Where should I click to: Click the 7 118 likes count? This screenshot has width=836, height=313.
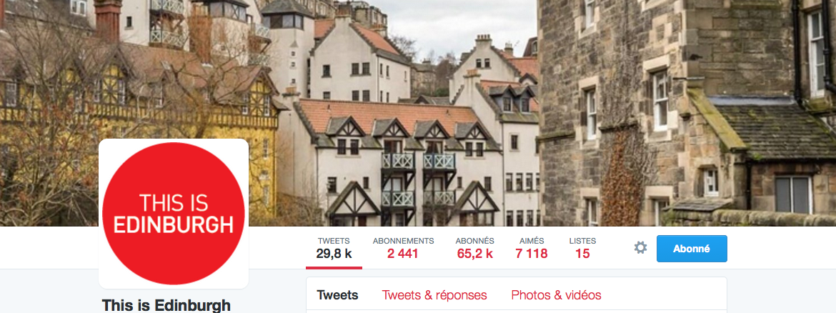pos(532,254)
